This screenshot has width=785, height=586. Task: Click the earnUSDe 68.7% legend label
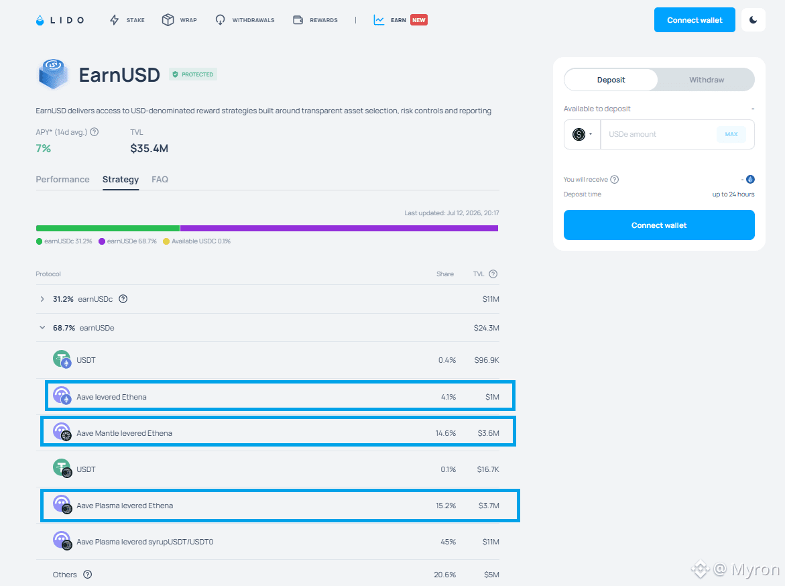coord(131,241)
